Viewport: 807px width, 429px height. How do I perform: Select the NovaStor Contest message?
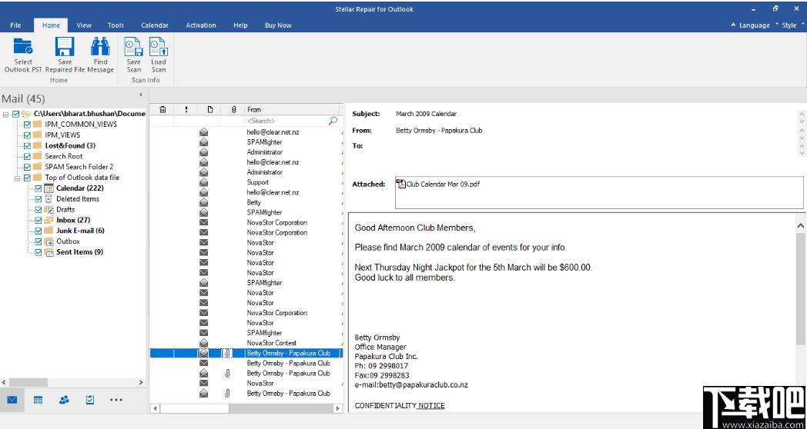click(x=246, y=343)
